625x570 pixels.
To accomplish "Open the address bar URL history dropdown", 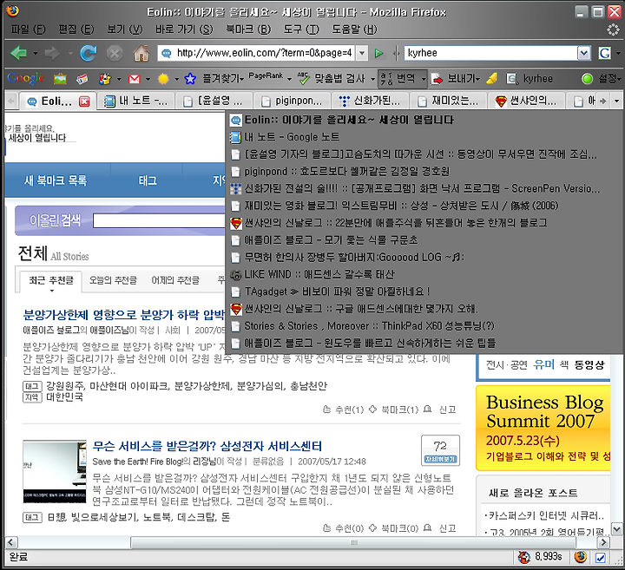I will (x=361, y=53).
